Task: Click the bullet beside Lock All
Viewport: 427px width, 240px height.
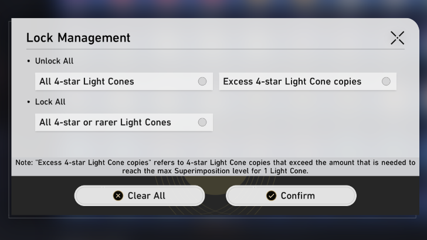Action: pyautogui.click(x=29, y=102)
